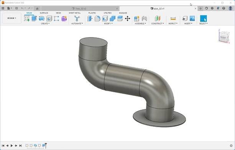Play the timeline history
The width and height of the screenshot is (235, 150).
(12, 145)
